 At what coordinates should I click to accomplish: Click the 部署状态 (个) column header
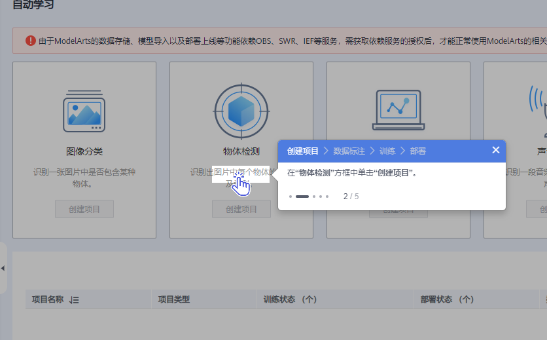(448, 299)
